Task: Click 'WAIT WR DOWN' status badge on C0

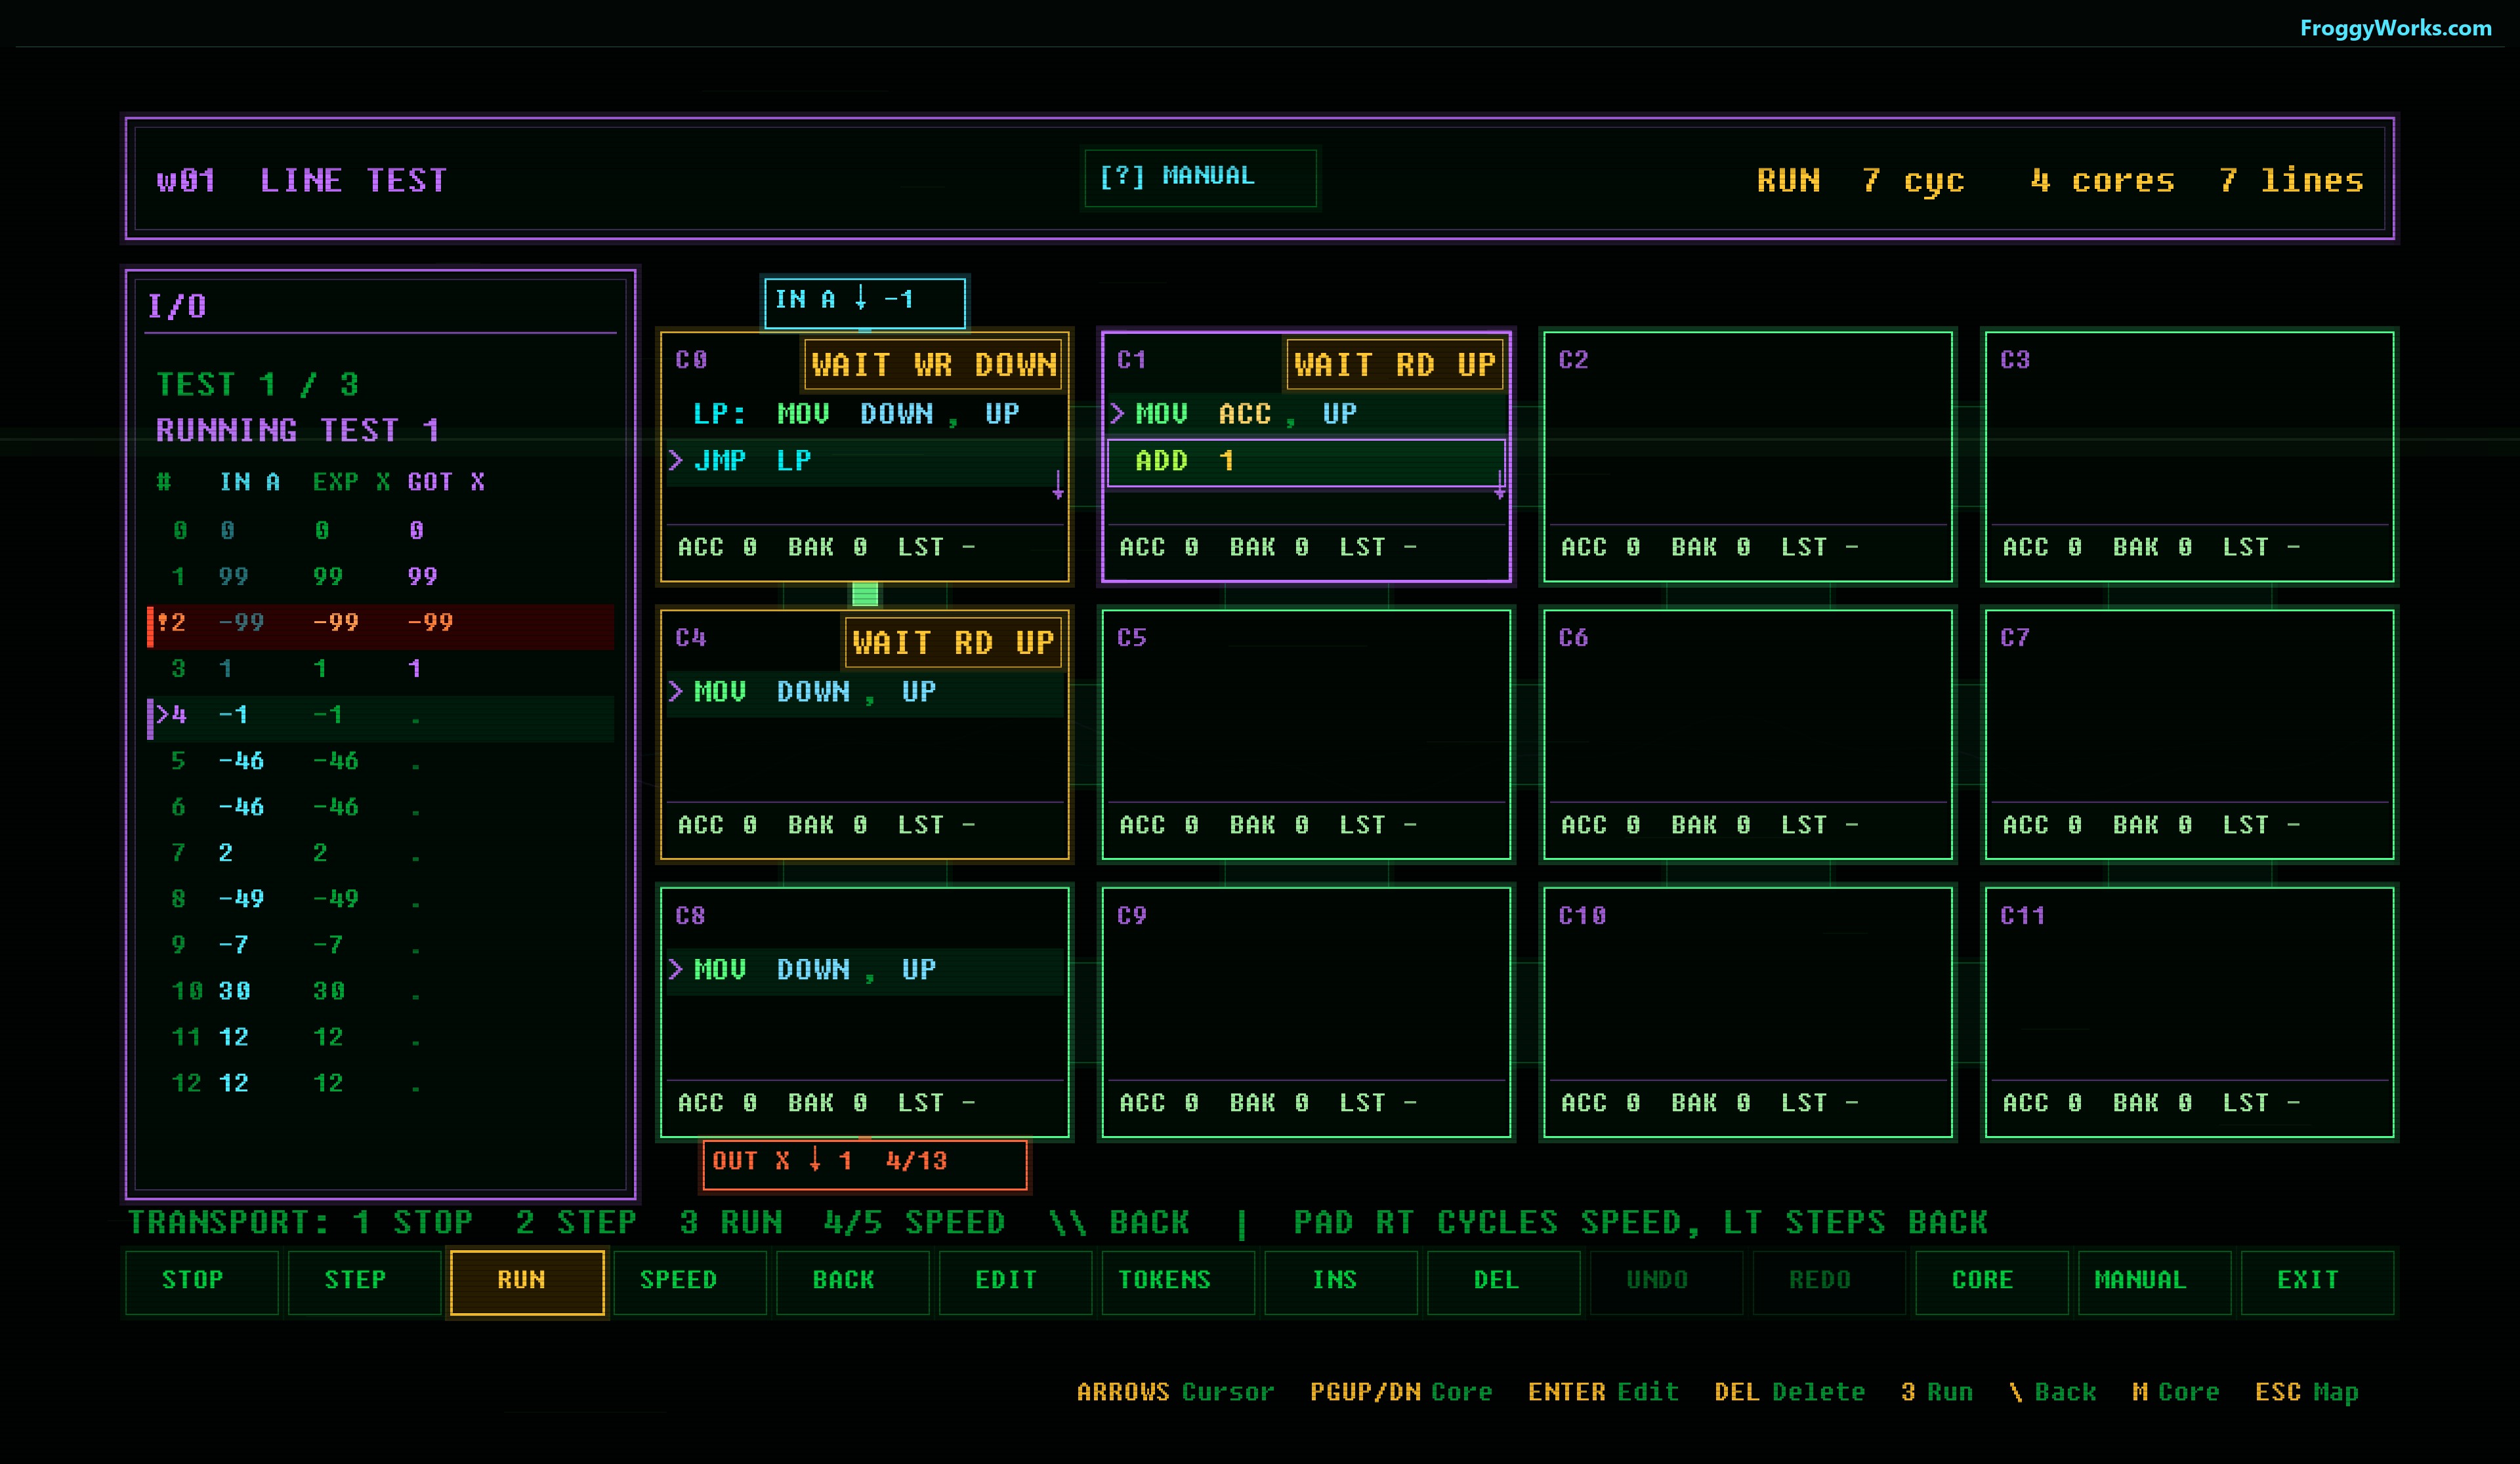Action: tap(933, 365)
